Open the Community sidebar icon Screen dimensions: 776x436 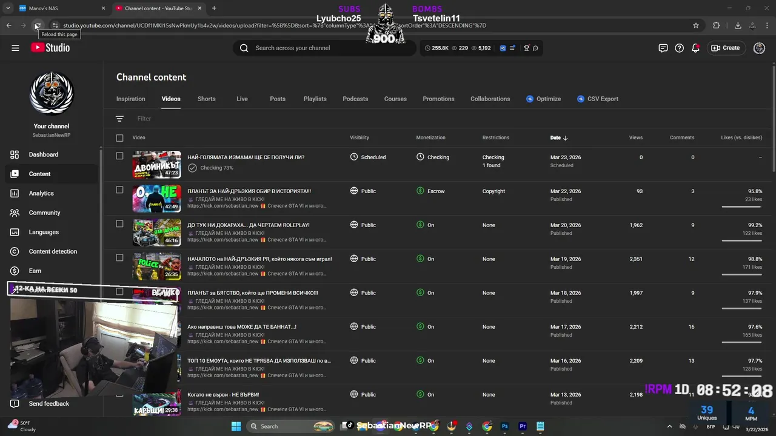pos(15,213)
